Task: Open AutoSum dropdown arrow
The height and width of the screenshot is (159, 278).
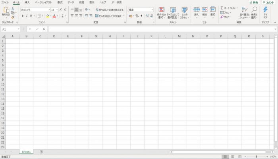Action: click(238, 8)
